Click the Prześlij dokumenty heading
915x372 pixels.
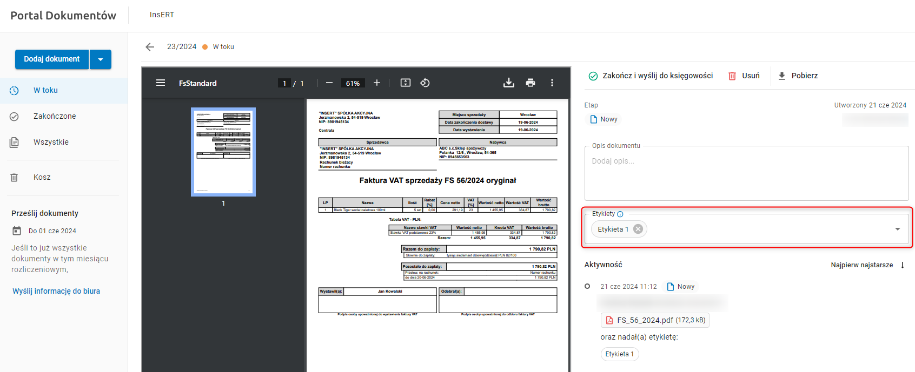click(x=45, y=213)
